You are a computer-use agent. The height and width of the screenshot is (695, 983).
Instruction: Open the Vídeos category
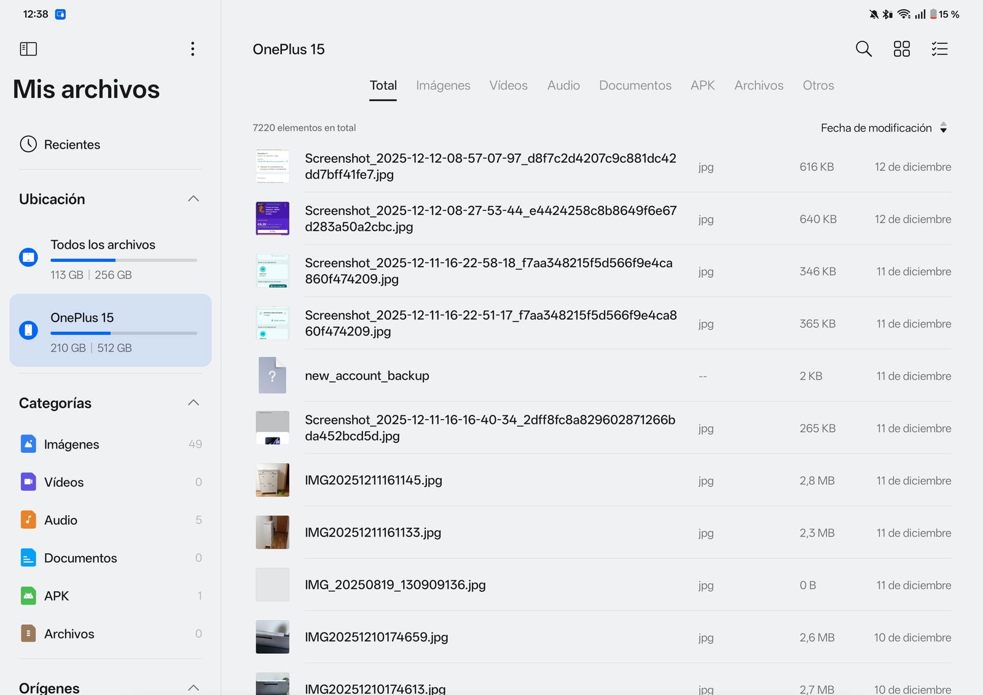64,482
